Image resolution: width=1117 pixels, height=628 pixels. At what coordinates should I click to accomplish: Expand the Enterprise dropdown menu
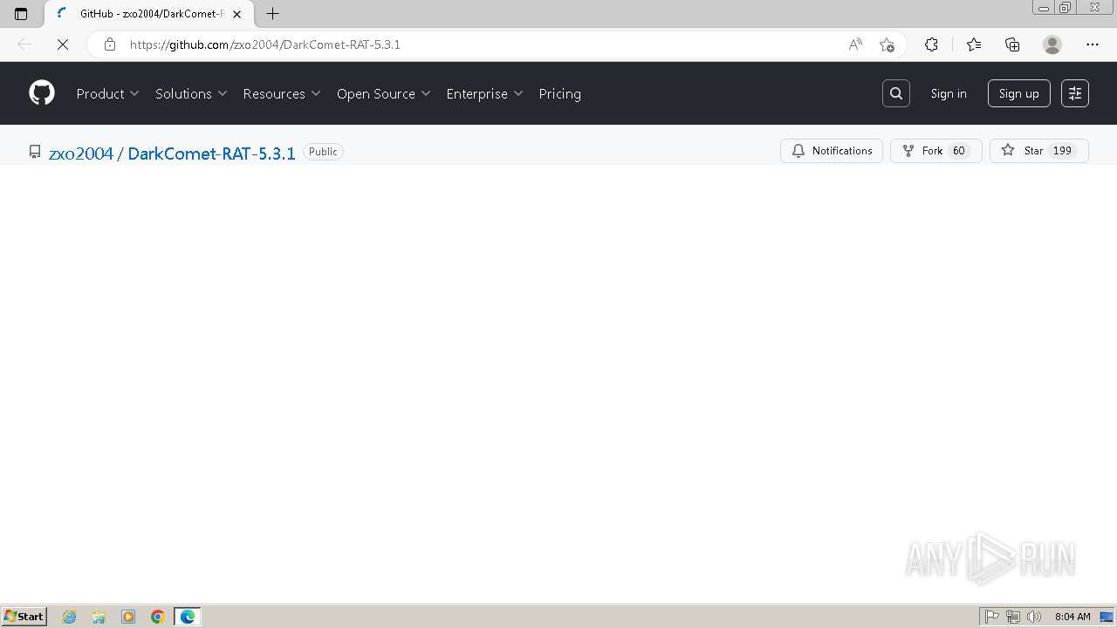484,93
